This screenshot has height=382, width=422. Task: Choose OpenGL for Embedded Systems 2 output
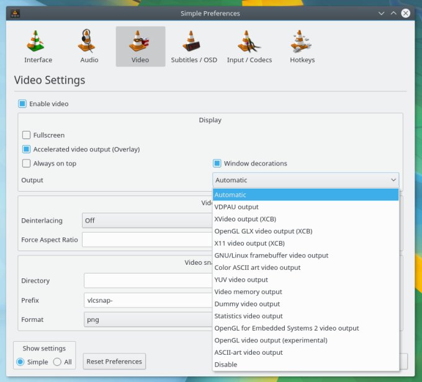(305, 328)
